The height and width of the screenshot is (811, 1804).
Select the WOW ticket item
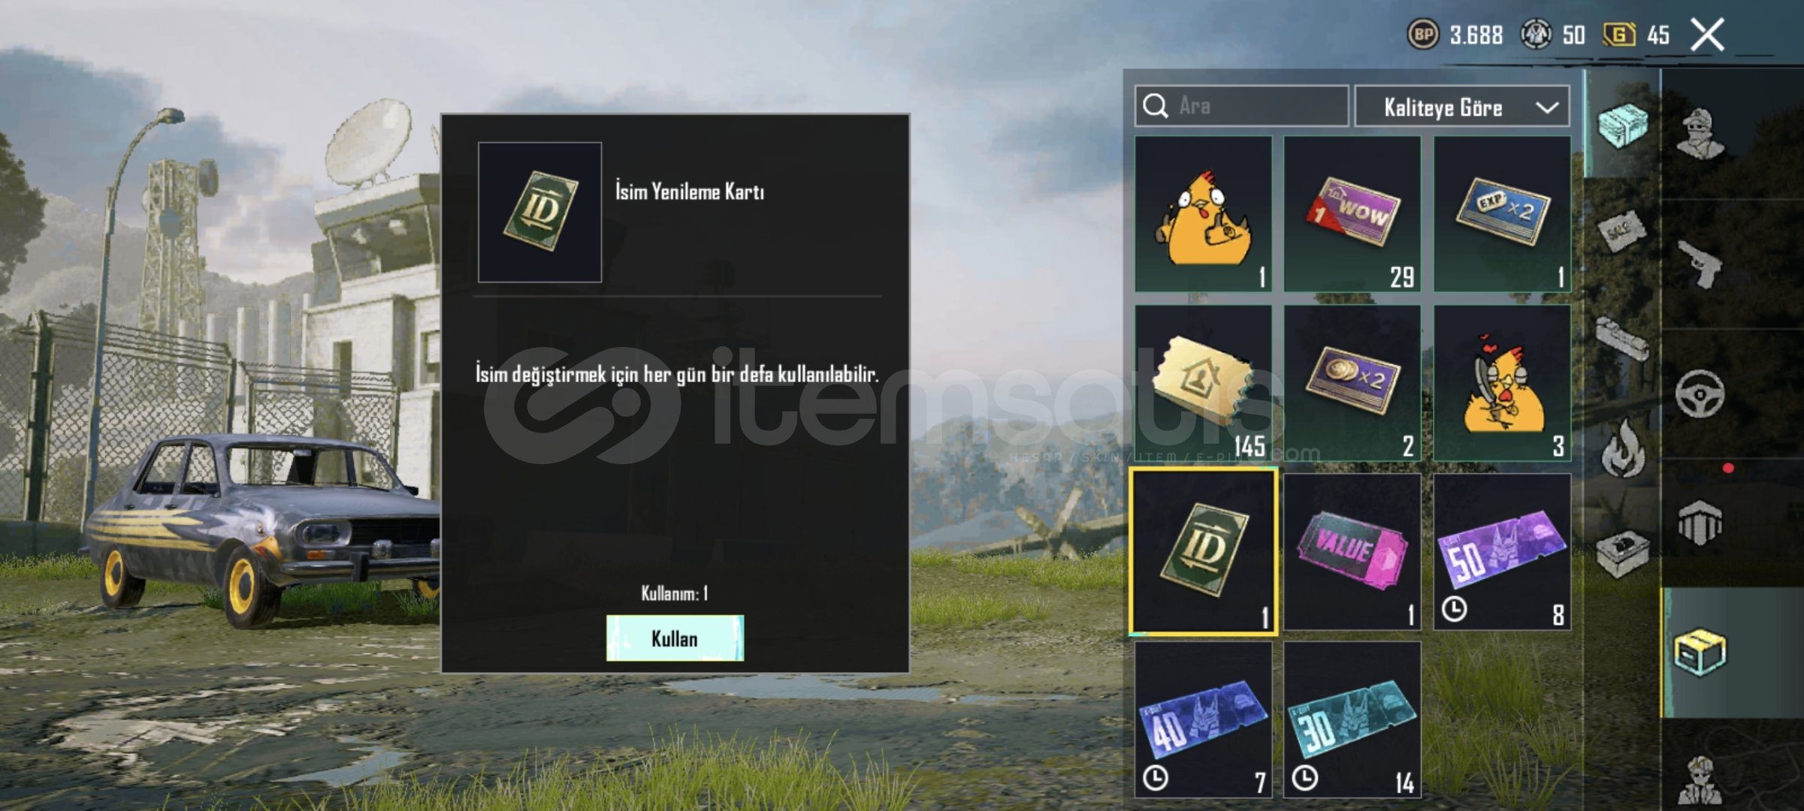[x=1352, y=214]
